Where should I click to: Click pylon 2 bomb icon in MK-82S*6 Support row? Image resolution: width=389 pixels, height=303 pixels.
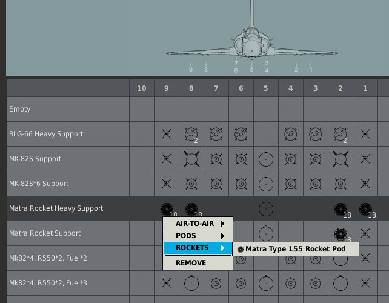pos(341,184)
